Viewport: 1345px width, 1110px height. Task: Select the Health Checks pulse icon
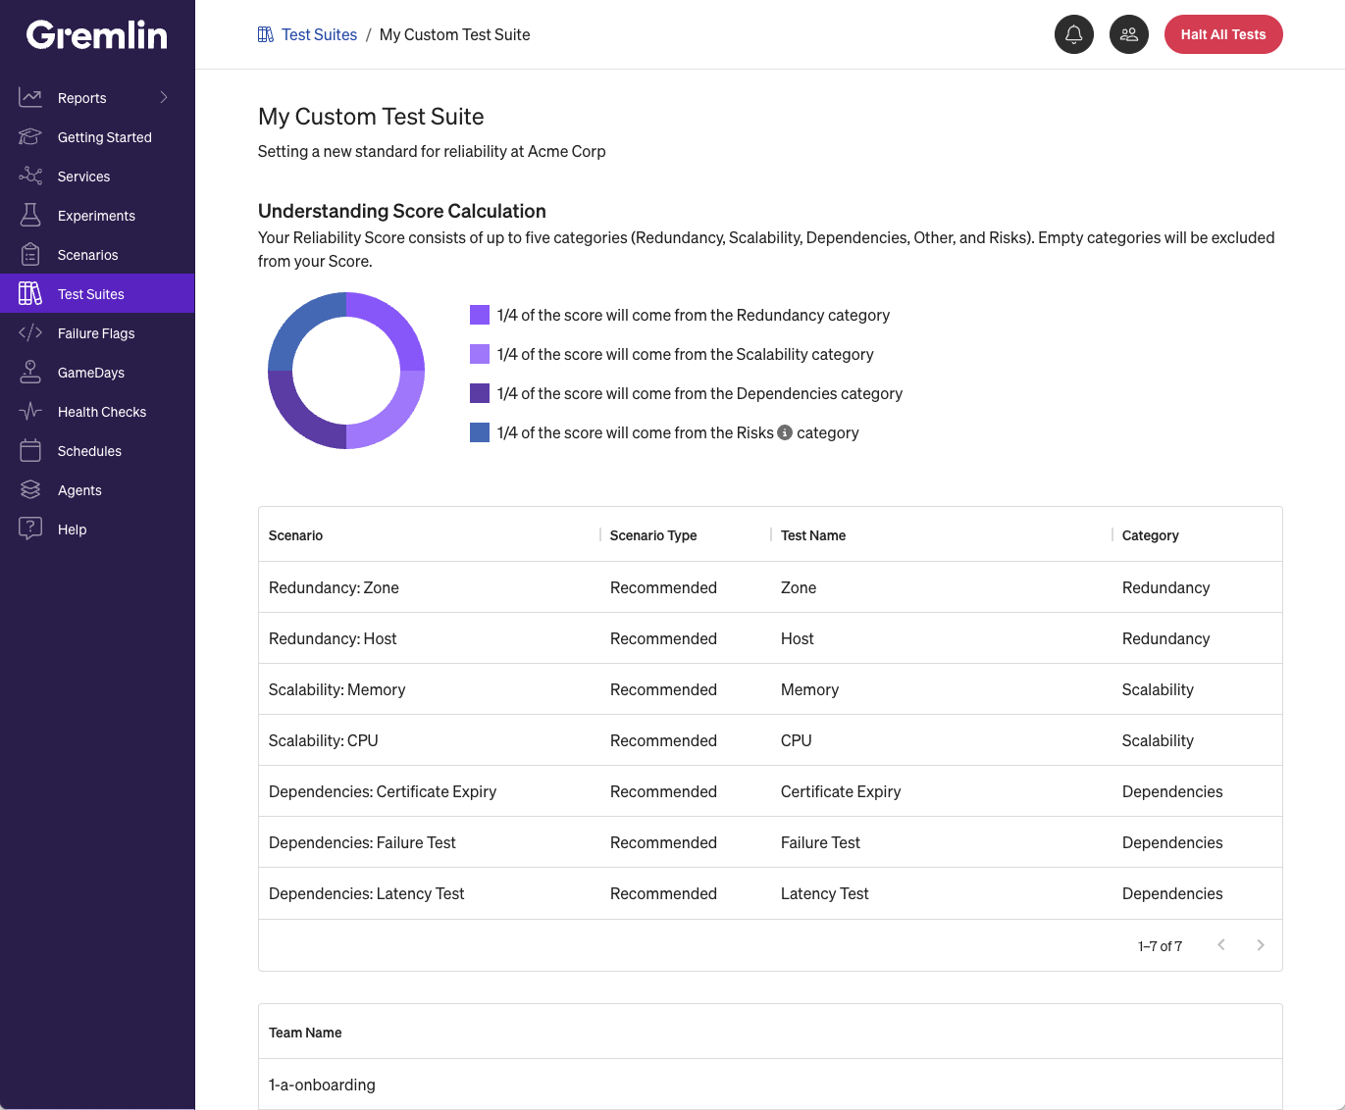(x=29, y=411)
